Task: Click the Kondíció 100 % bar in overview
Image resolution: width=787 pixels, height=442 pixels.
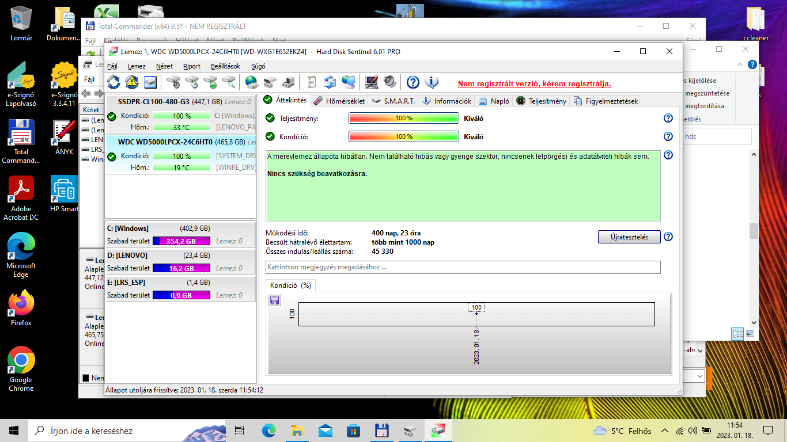Action: tap(403, 136)
